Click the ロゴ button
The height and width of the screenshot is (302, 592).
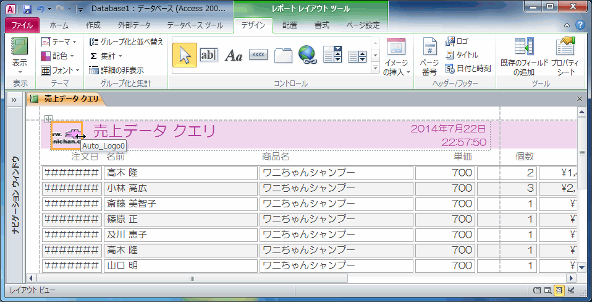(x=457, y=41)
